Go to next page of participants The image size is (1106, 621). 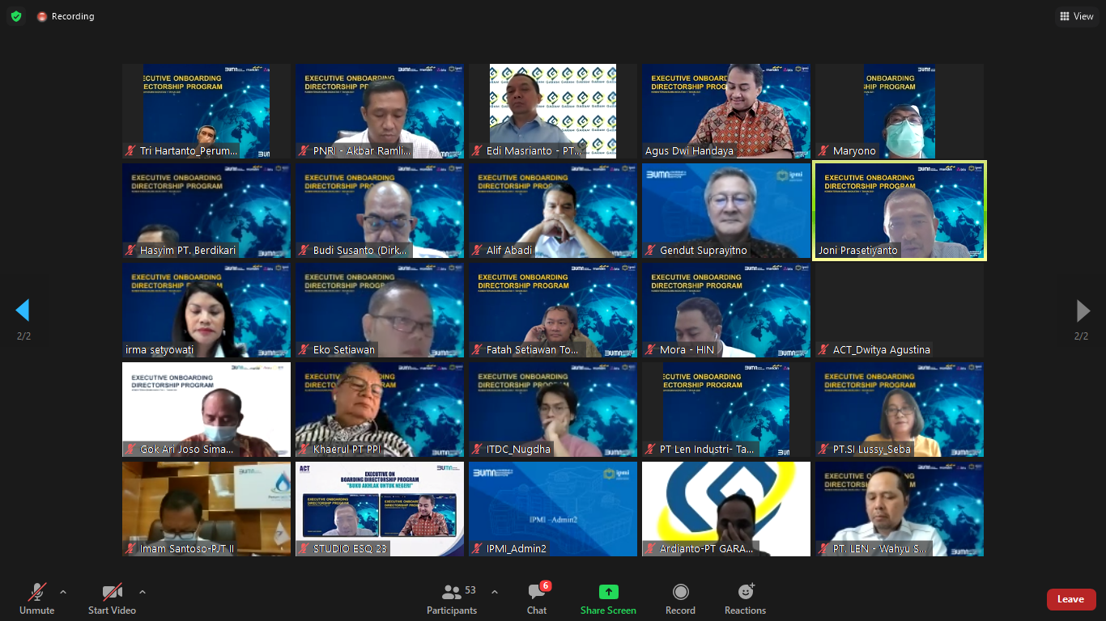pos(1083,310)
